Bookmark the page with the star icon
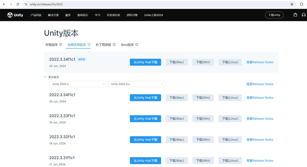Viewport: 307px width, 167px height. pyautogui.click(x=292, y=4)
